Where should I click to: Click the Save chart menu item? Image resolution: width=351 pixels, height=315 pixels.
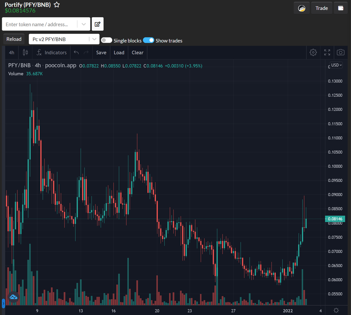tap(101, 53)
